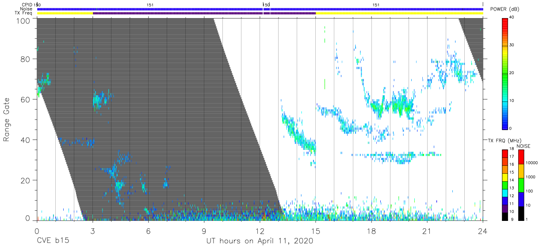Click the Noise row label at top

tap(26, 9)
